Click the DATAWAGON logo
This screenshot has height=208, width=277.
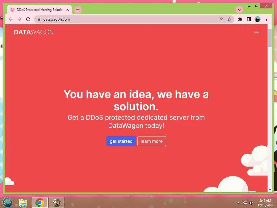(x=34, y=32)
